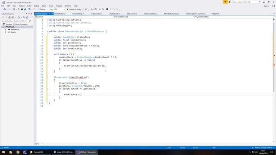
Task: Close the Solution Explorer panel
Action: point(31,14)
